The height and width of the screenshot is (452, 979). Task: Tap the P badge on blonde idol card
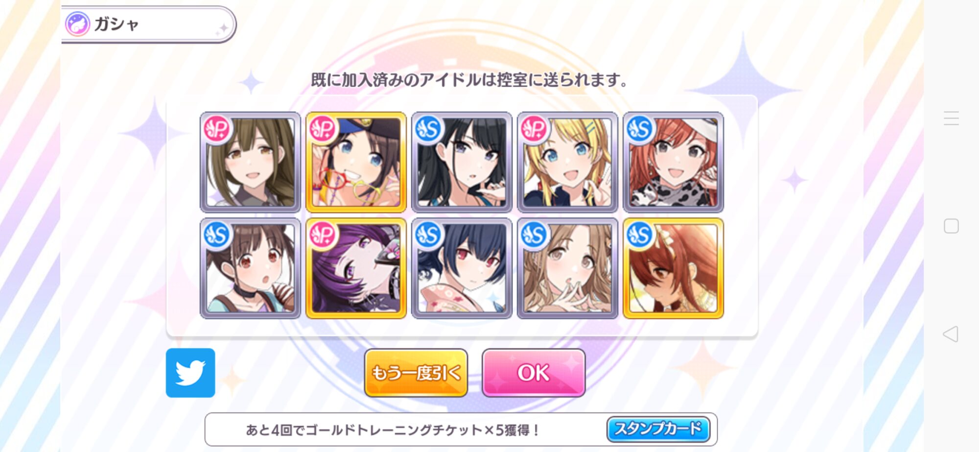pyautogui.click(x=534, y=129)
